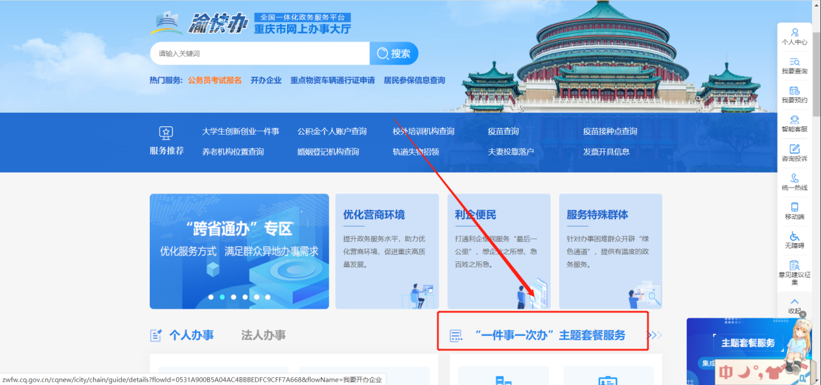Open 公务员考试报名 hot service link
This screenshot has width=821, height=385.
pos(215,80)
